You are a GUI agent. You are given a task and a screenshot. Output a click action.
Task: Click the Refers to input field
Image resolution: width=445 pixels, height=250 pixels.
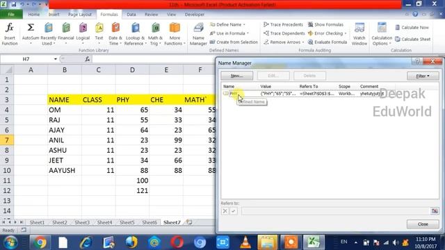click(x=335, y=211)
